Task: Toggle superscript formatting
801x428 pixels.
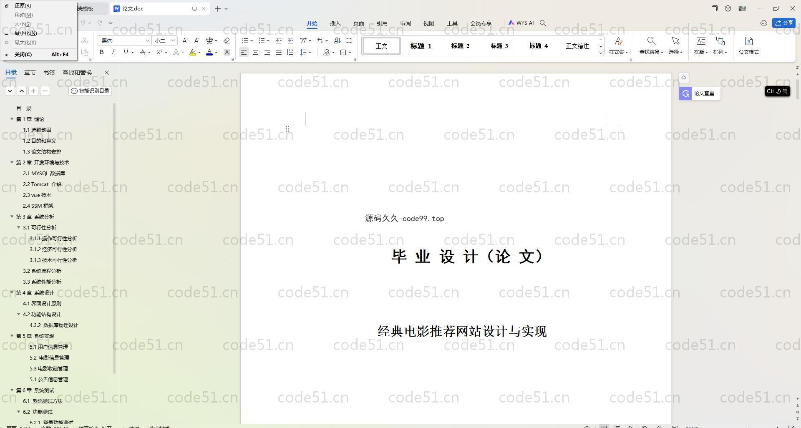Action: tap(159, 52)
